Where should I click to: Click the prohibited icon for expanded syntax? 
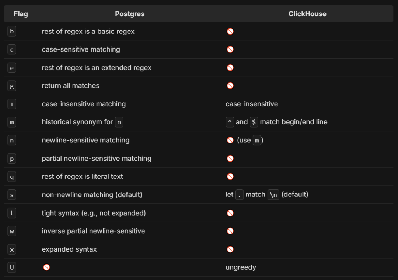coord(230,249)
